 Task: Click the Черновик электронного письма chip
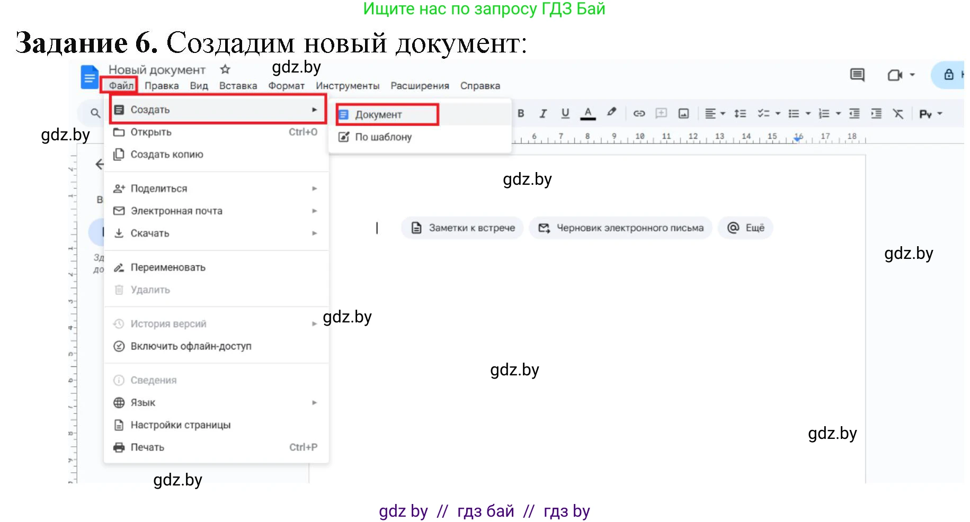pos(620,228)
